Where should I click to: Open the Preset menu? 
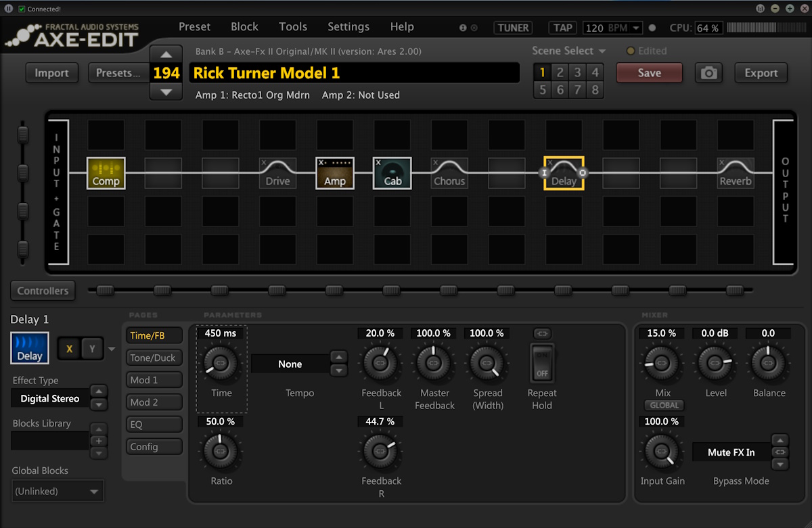coord(194,27)
